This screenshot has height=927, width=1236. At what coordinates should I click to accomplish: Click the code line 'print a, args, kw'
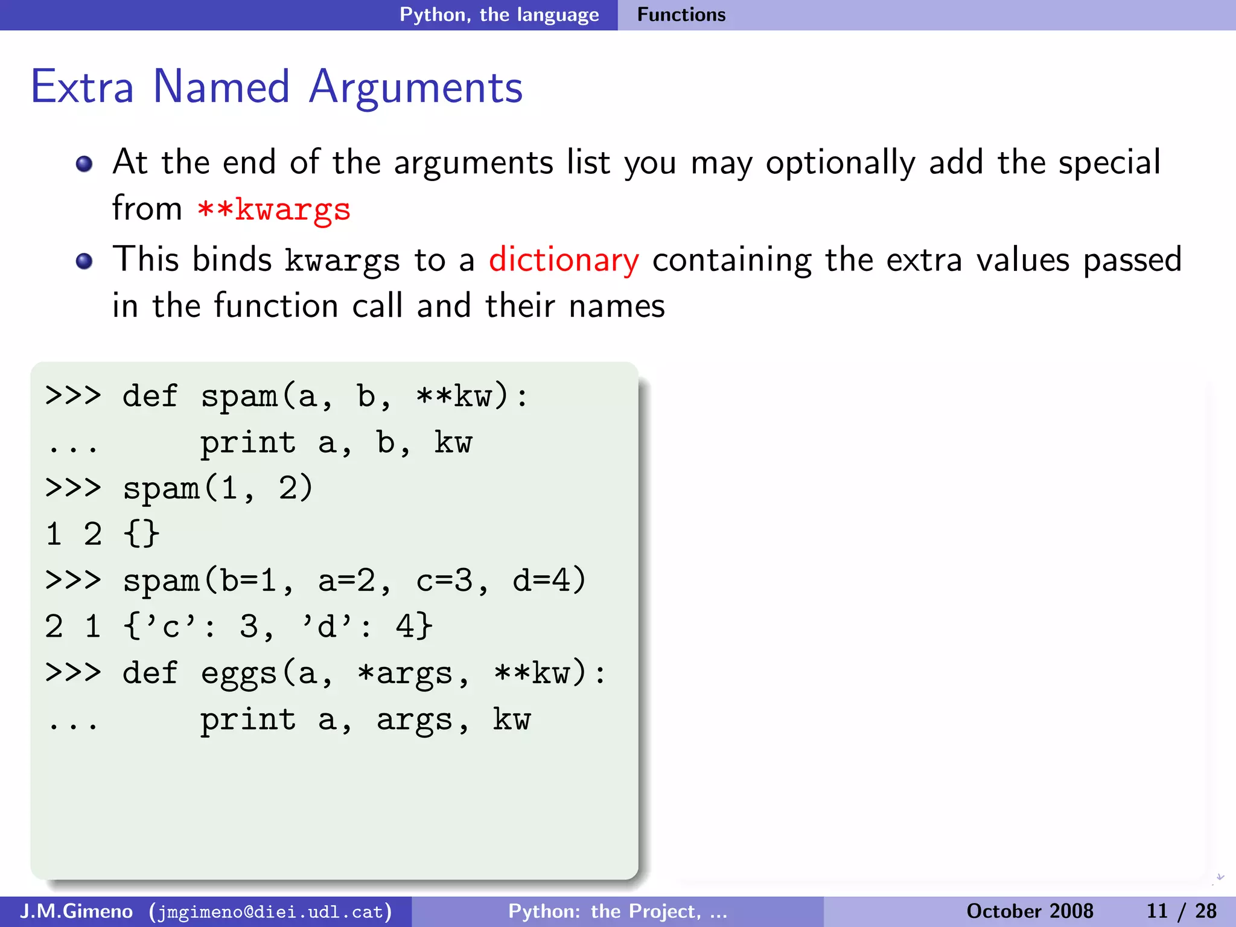pyautogui.click(x=365, y=719)
